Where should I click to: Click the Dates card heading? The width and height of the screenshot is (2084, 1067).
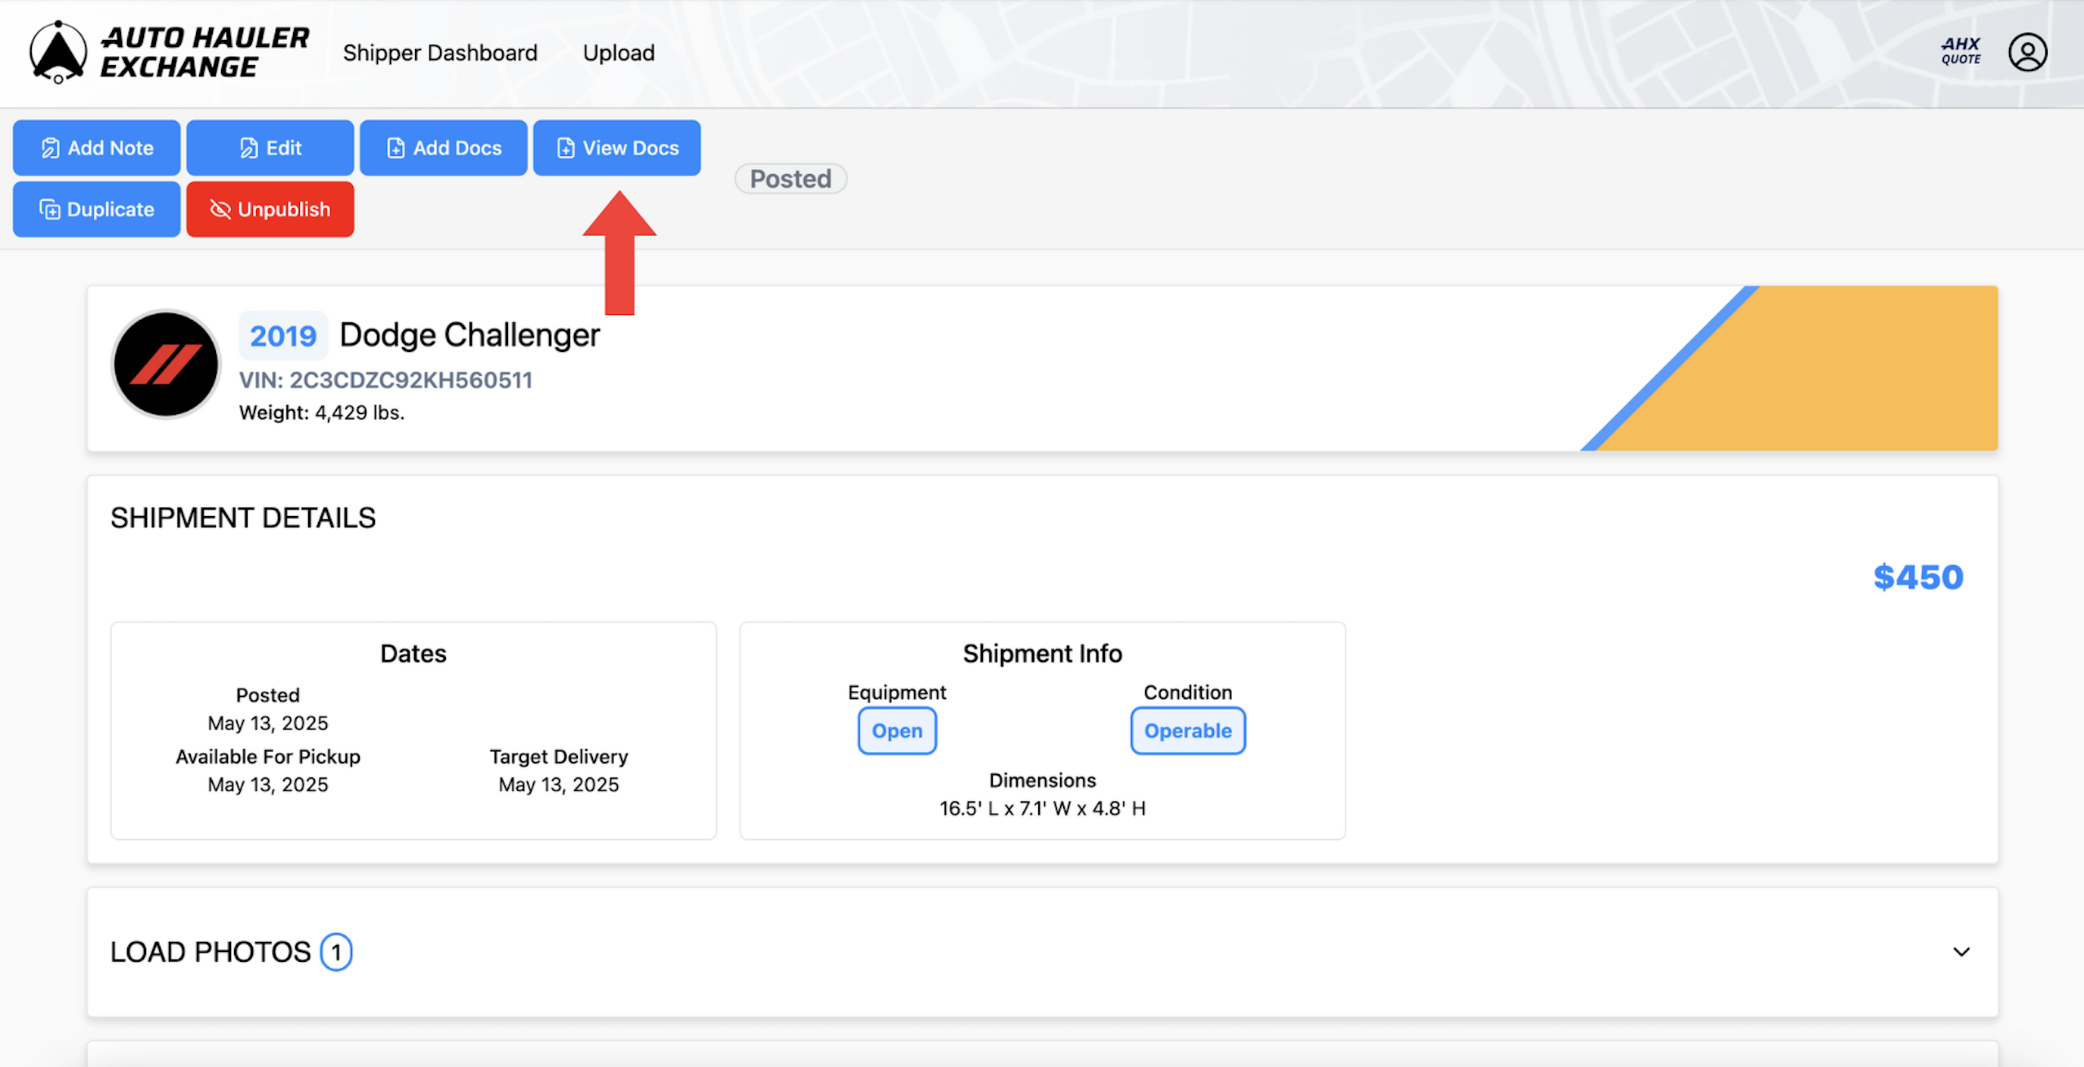point(413,653)
